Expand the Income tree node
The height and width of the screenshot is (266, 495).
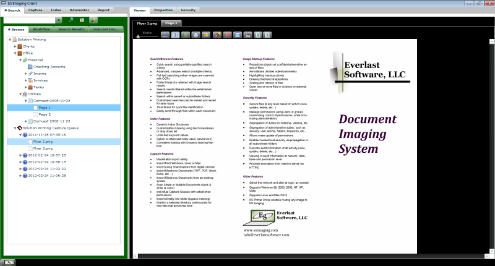tap(26, 74)
